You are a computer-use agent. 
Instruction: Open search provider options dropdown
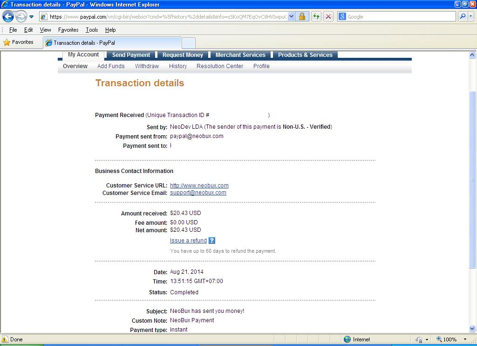(471, 17)
